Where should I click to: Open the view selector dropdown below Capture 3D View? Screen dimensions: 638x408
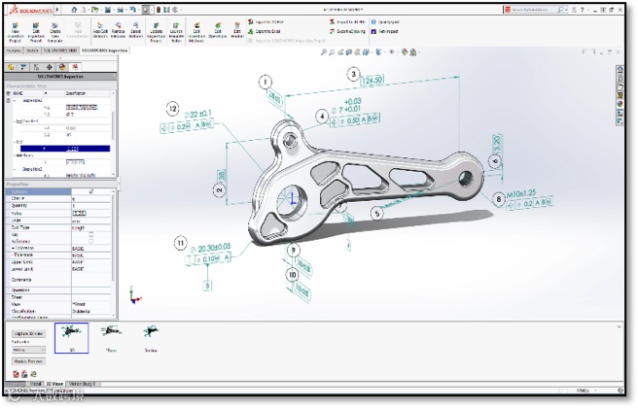[28, 350]
